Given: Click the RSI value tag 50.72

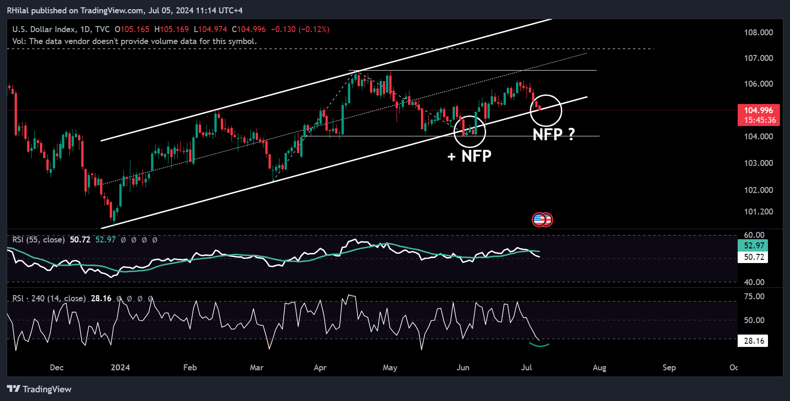Looking at the screenshot, I should [x=753, y=257].
